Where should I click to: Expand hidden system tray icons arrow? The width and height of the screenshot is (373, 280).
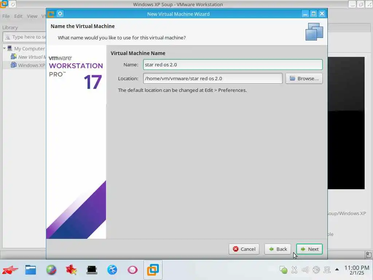(337, 269)
